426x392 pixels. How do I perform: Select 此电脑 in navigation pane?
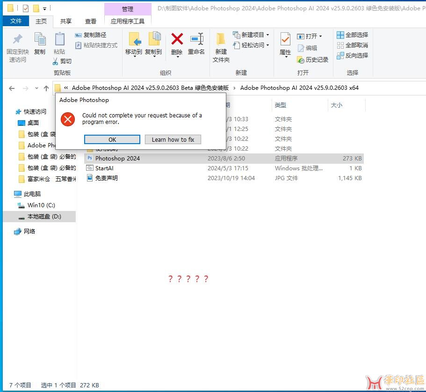[32, 194]
